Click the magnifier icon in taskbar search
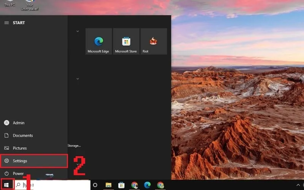This screenshot has height=190, width=304. 18,185
